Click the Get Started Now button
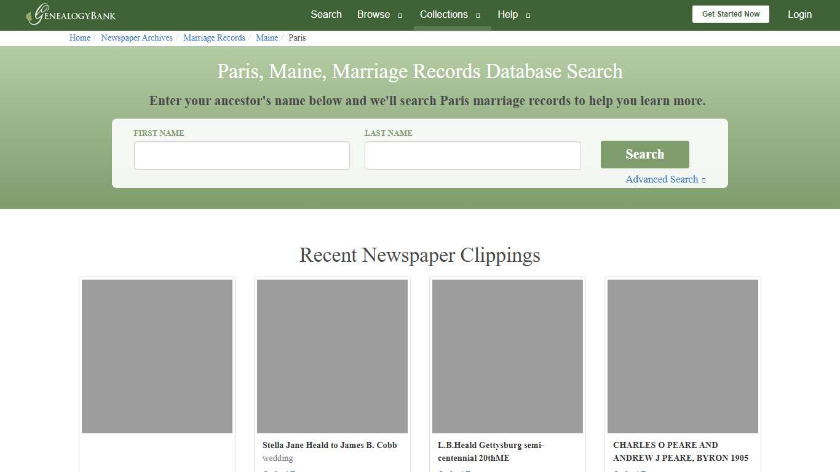Screen dimensions: 840x472 pos(731,14)
